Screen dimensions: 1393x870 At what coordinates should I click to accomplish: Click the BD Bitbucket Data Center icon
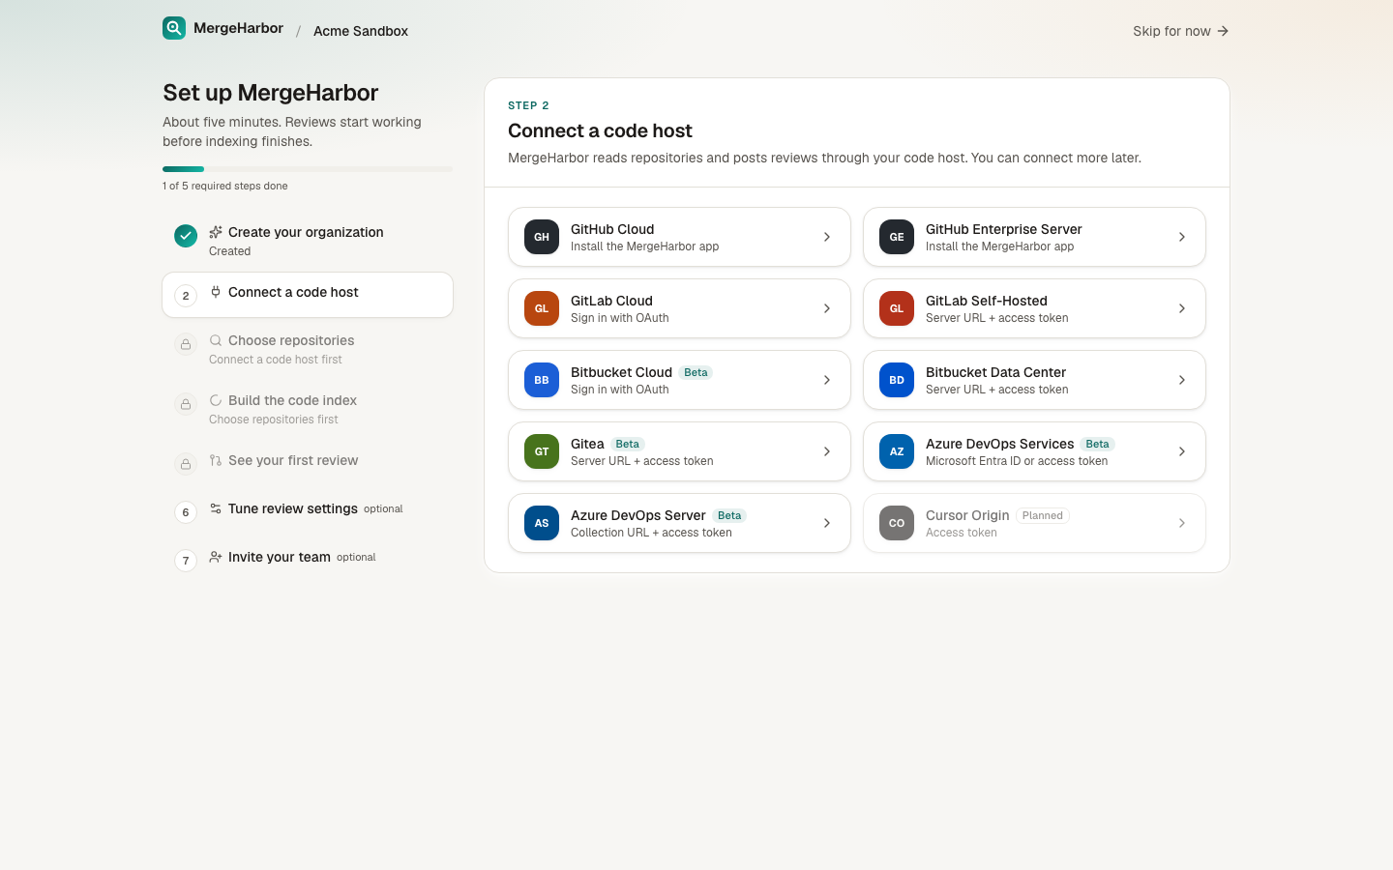(x=897, y=380)
